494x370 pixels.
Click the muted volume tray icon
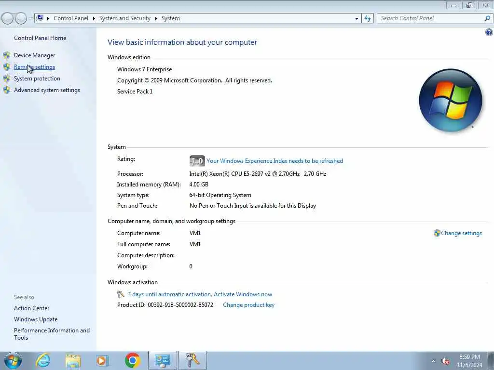445,361
